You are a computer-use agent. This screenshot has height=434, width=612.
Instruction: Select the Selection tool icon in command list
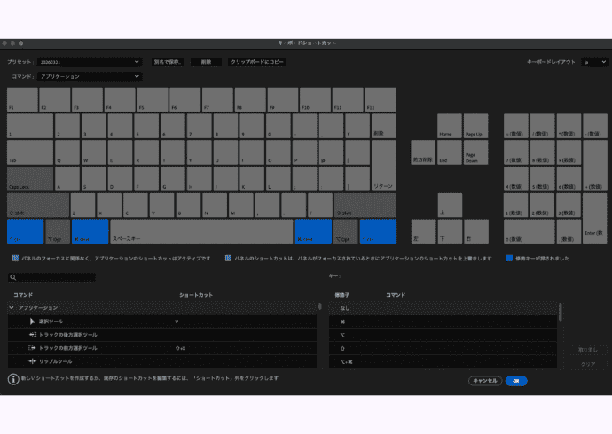pos(32,321)
